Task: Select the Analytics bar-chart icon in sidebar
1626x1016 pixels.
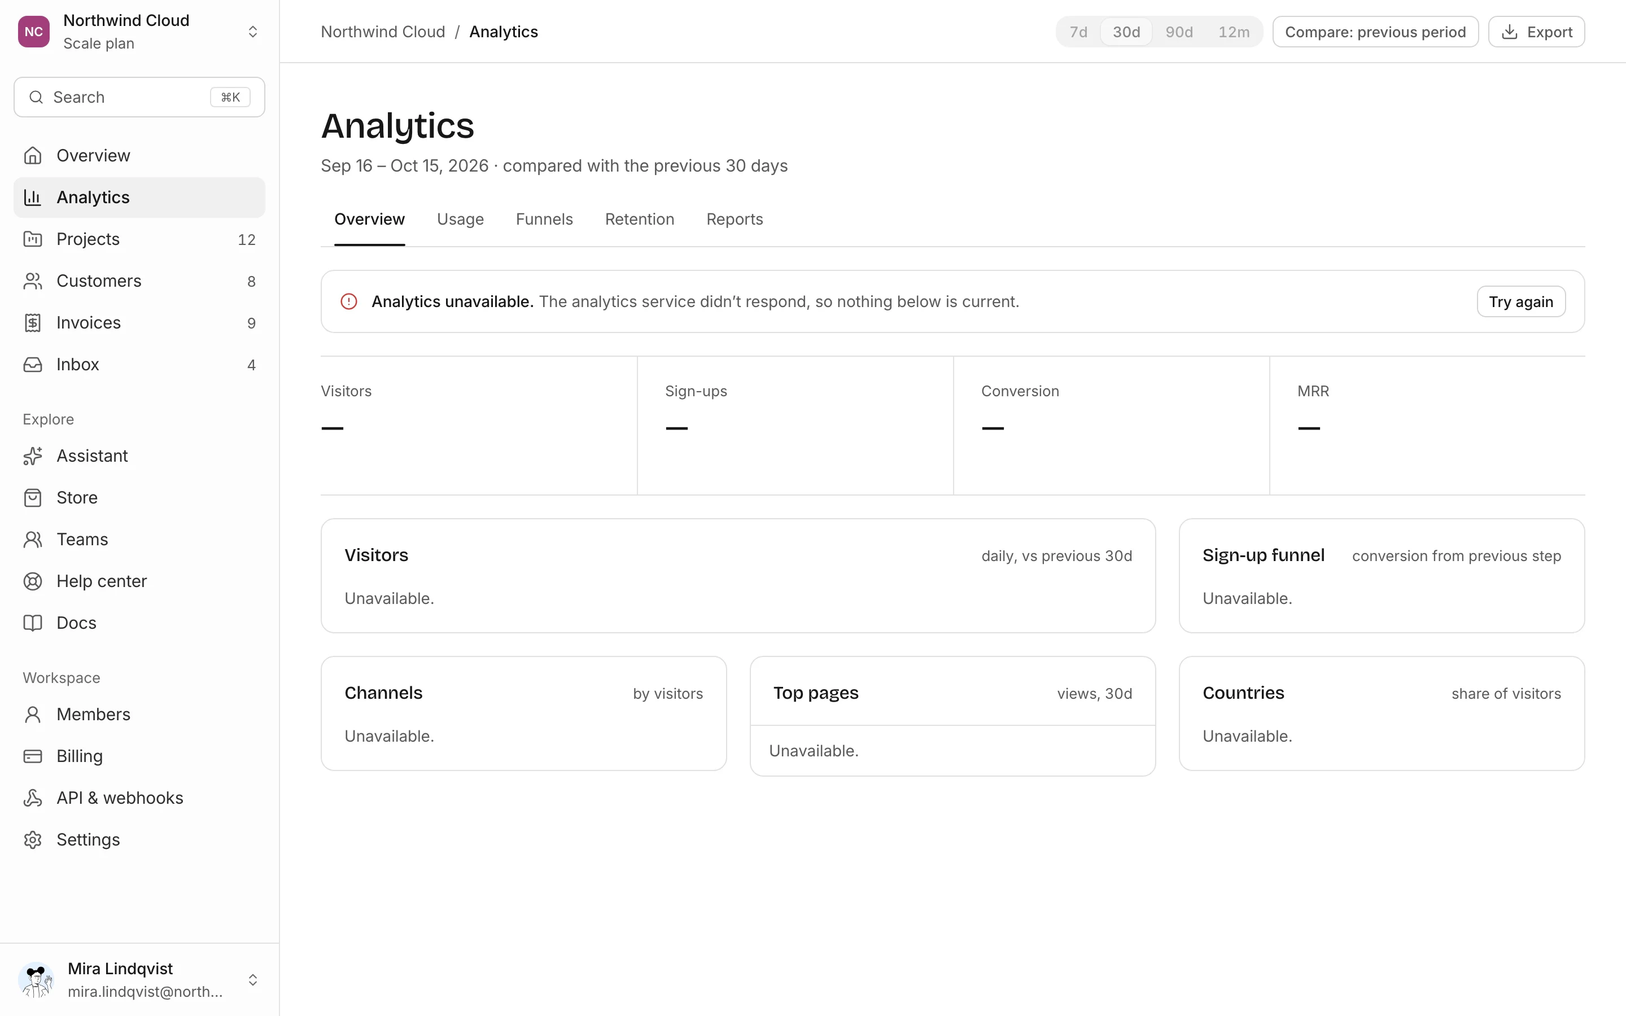Action: (32, 197)
